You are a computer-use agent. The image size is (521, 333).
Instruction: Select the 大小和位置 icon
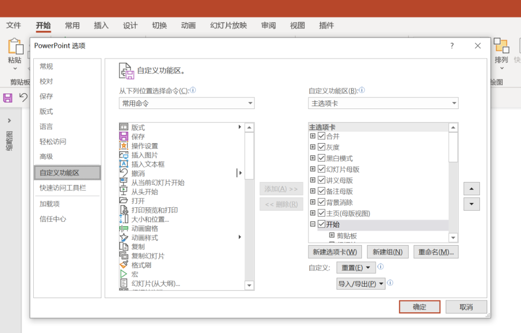tap(123, 219)
